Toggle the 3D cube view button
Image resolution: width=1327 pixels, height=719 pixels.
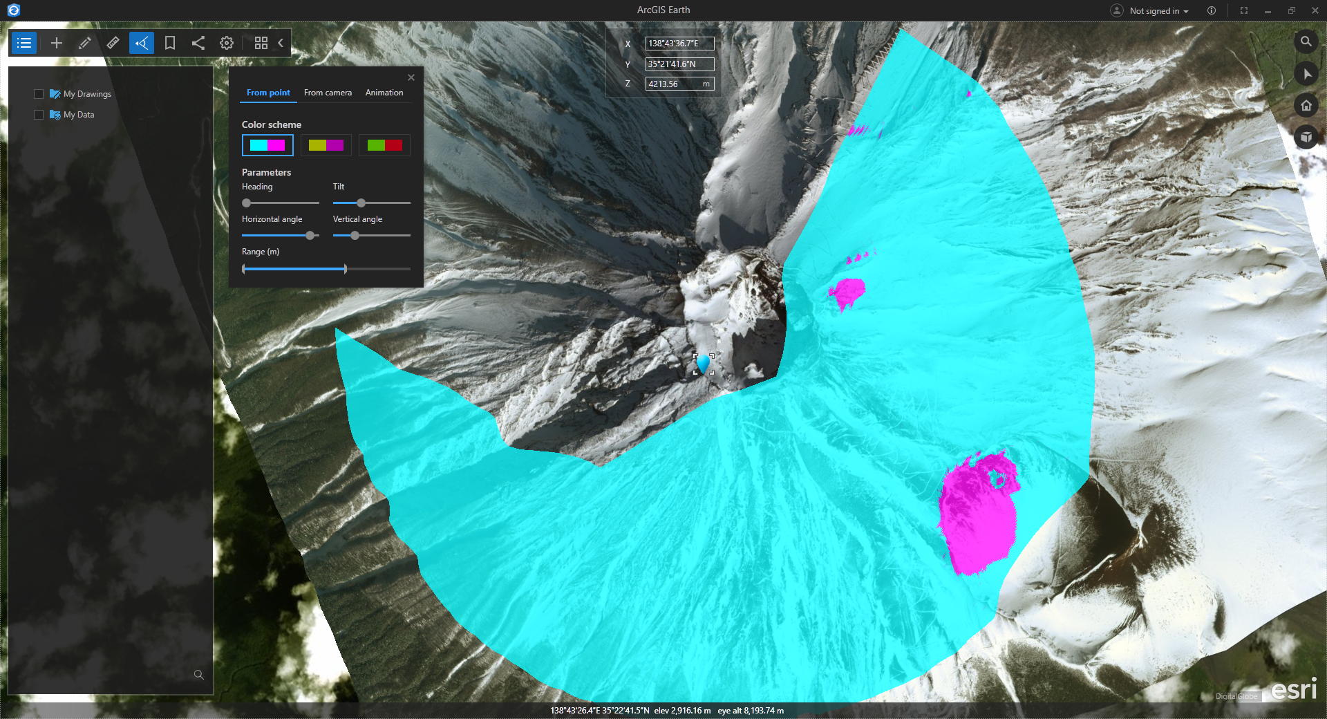click(1306, 137)
